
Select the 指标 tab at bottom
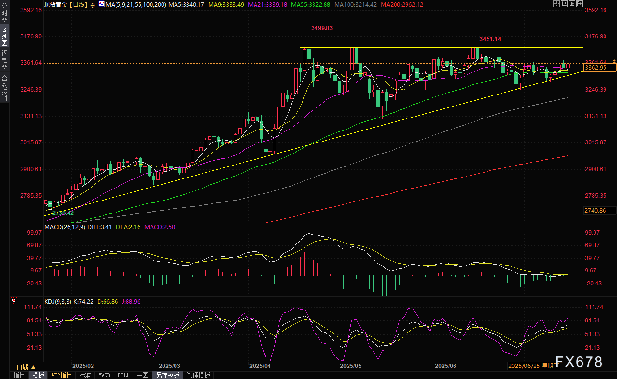coord(19,375)
